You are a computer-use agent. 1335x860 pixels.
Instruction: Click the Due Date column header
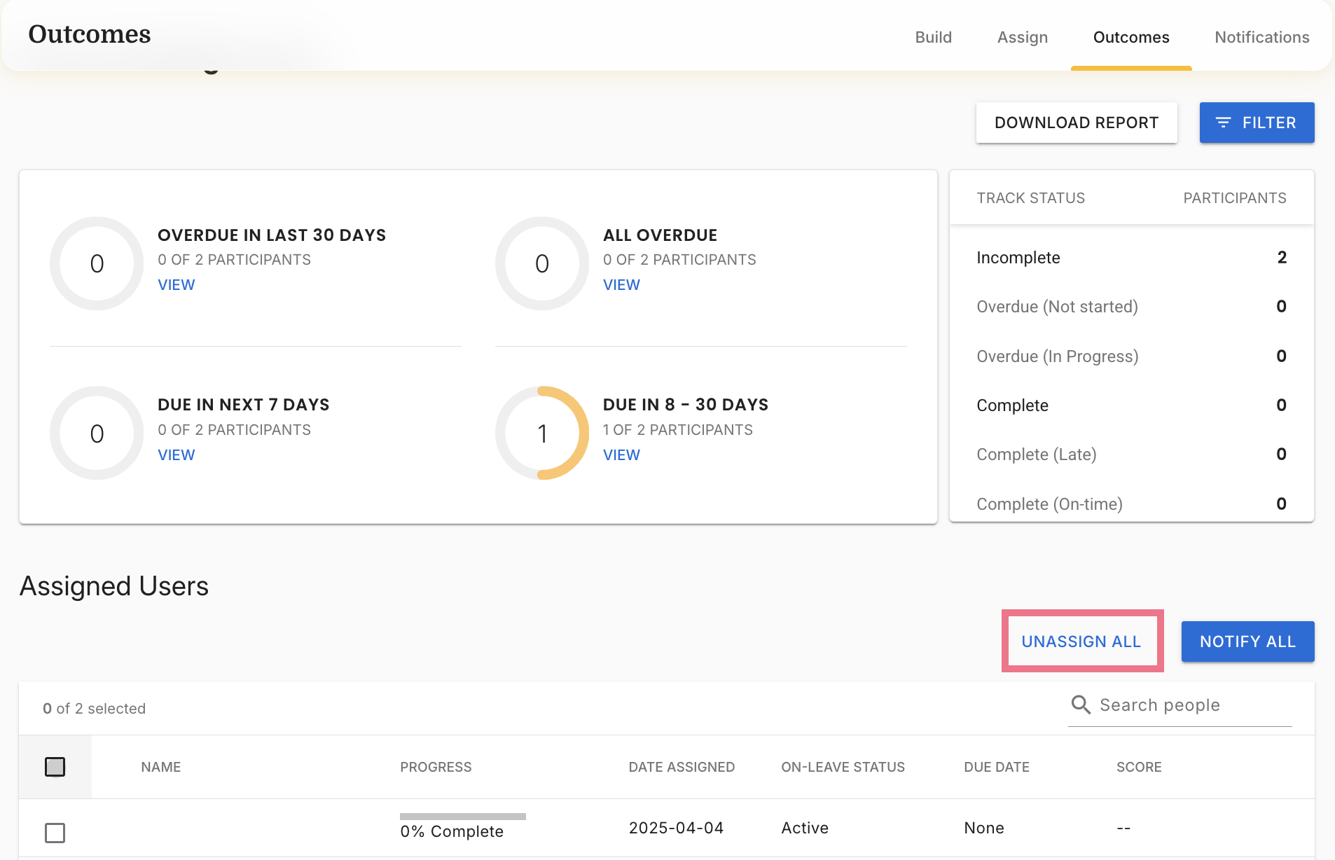[996, 766]
